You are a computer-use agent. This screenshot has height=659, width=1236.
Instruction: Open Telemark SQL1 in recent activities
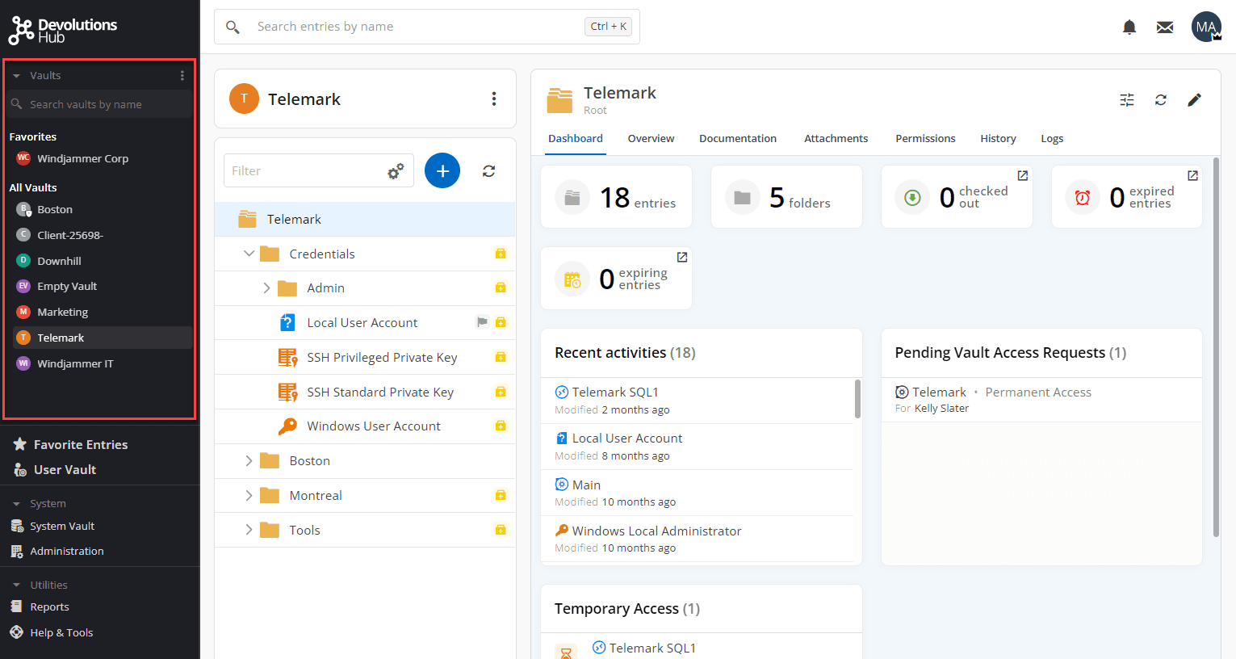[614, 392]
